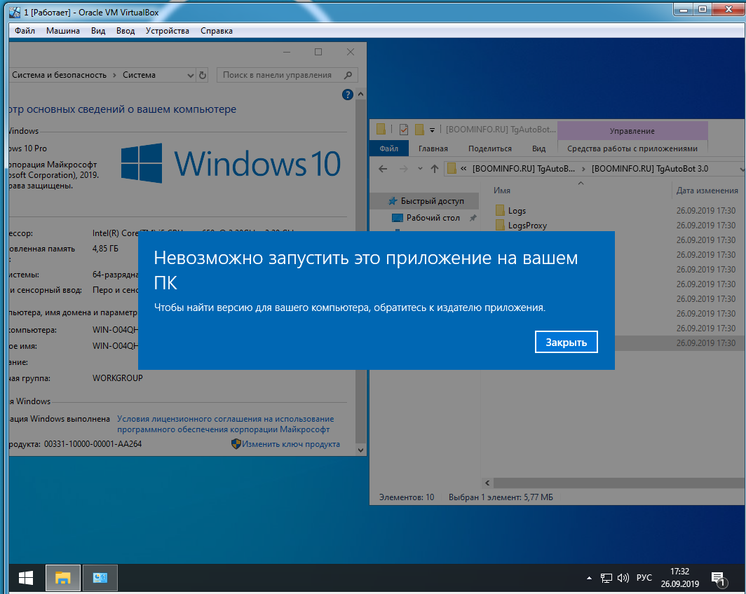Open the network status tray icon
This screenshot has height=594, width=746.
coord(606,578)
